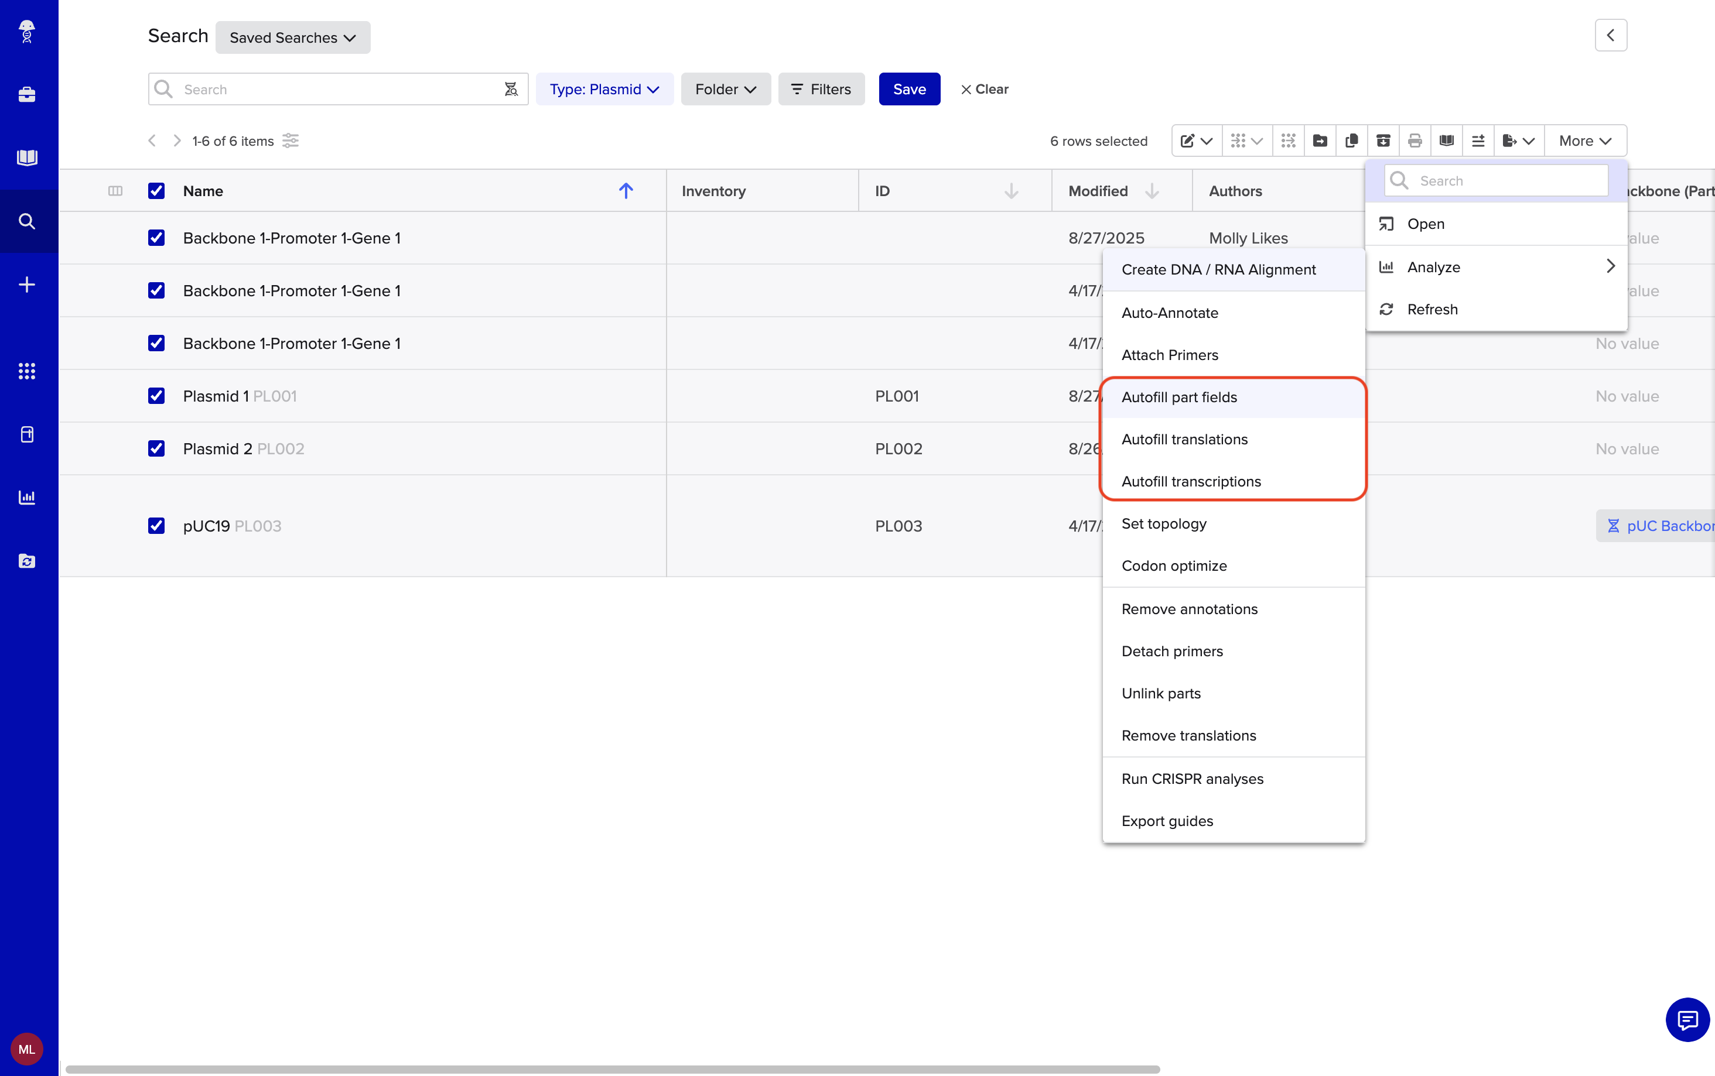This screenshot has height=1076, width=1715.
Task: Click the blue Save button
Action: 909,90
